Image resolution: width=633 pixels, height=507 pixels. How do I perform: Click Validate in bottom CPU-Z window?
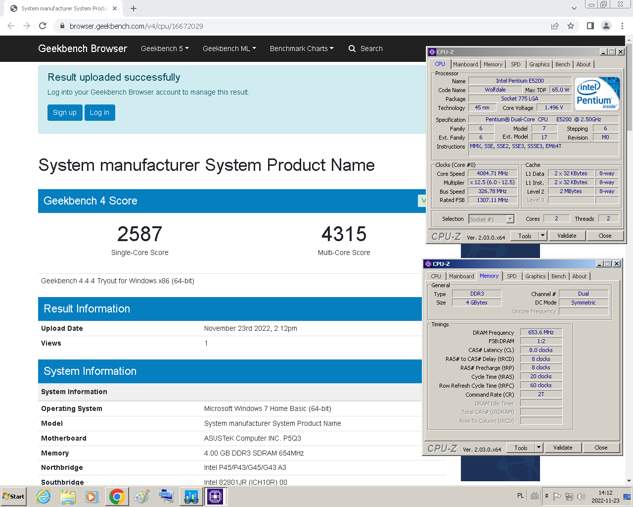[563, 448]
